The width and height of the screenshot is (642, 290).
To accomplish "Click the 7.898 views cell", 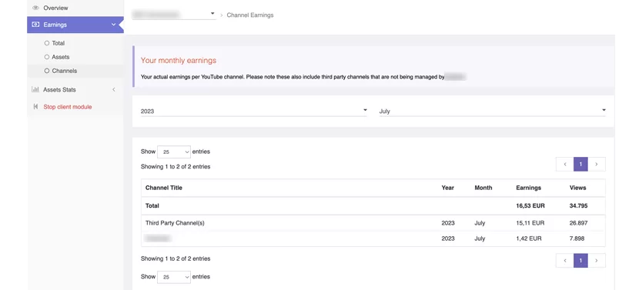I will point(577,238).
